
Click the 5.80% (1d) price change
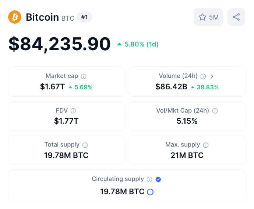138,44
